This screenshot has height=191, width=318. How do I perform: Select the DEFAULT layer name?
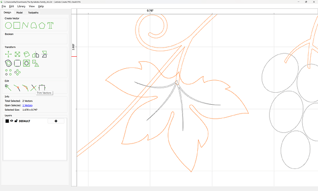coord(24,121)
